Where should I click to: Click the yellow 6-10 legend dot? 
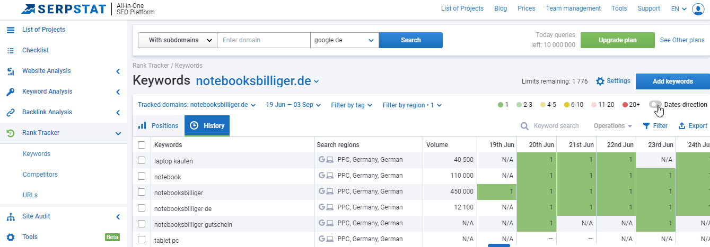click(x=567, y=105)
